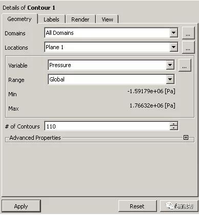Click the button beside Reset
199x215 pixels.
tap(179, 206)
